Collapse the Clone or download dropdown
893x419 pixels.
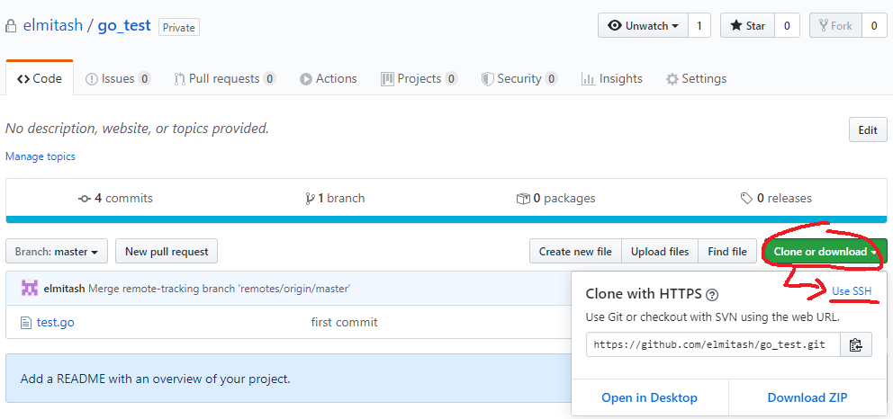(825, 251)
